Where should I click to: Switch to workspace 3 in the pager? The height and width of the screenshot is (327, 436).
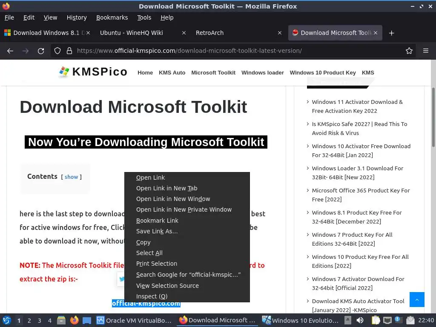coord(40,321)
